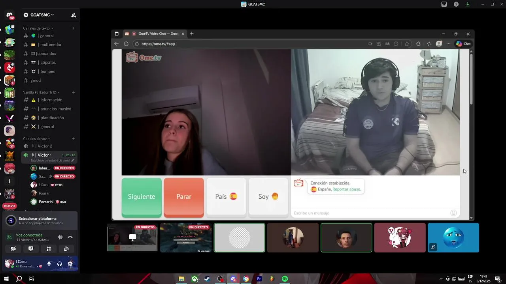Open Edge extensions puzzle icon
The image size is (506, 284).
point(419,44)
